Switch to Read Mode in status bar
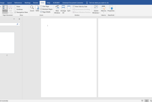The height and width of the screenshot is (102, 152). coord(142,101)
